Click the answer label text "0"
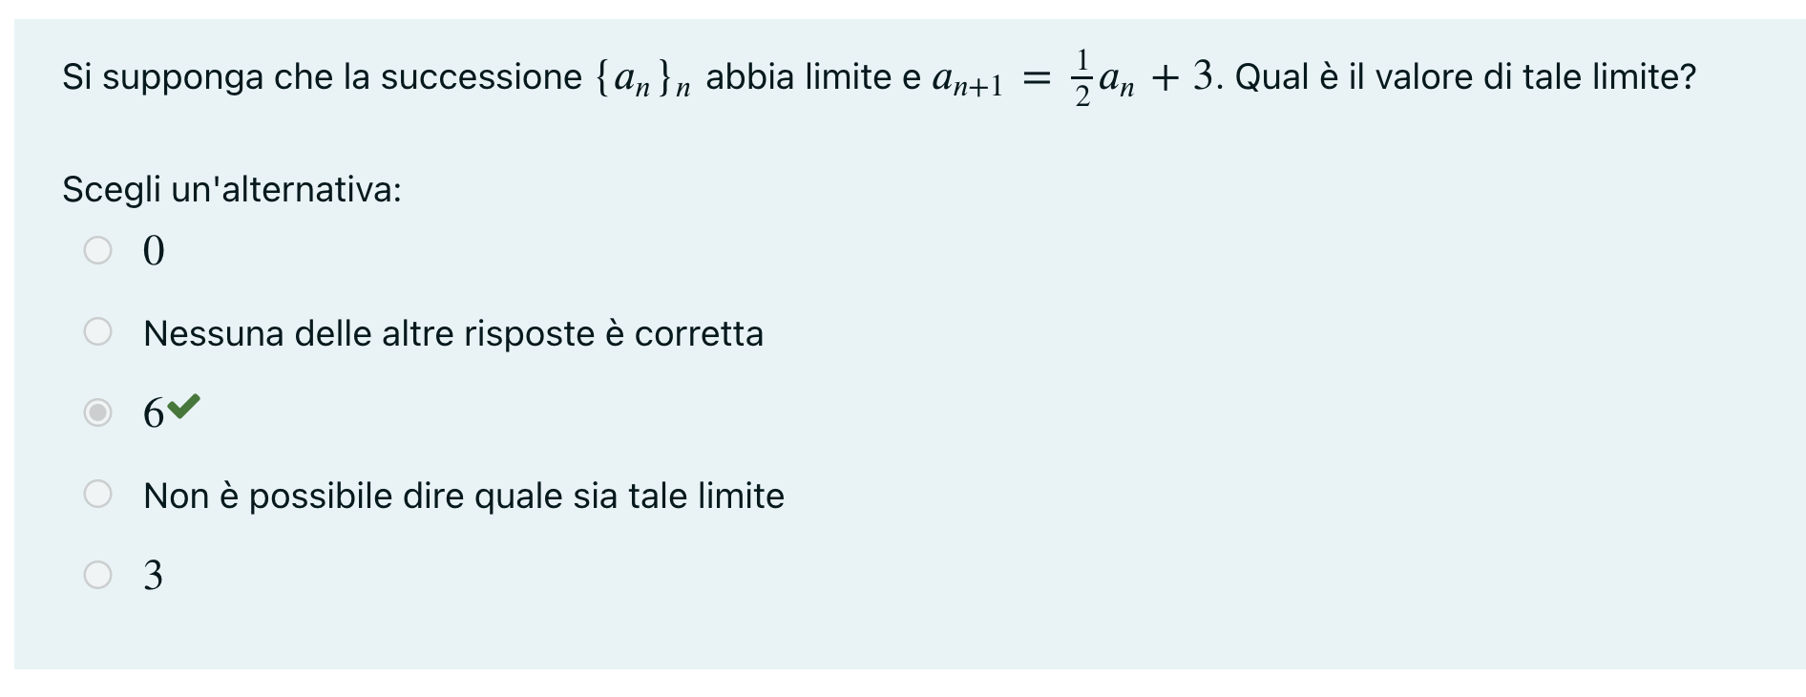This screenshot has height=697, width=1806. [x=154, y=251]
